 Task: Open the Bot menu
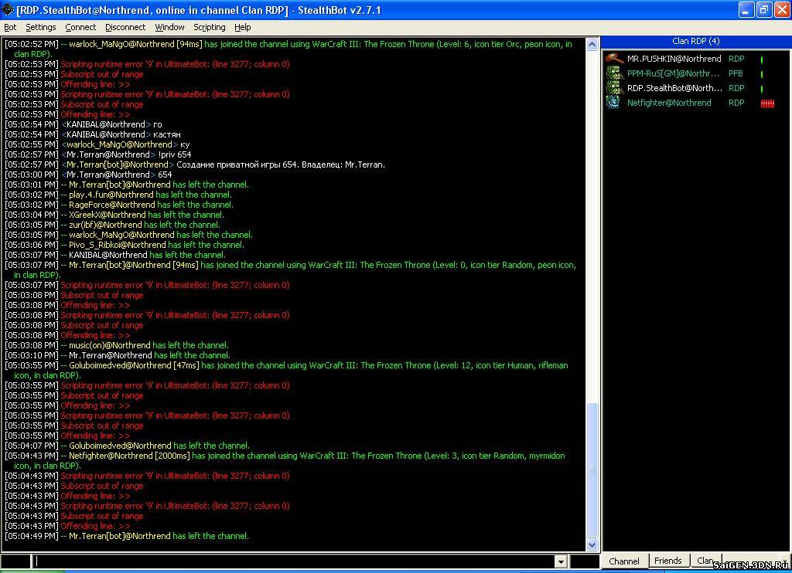click(x=10, y=27)
